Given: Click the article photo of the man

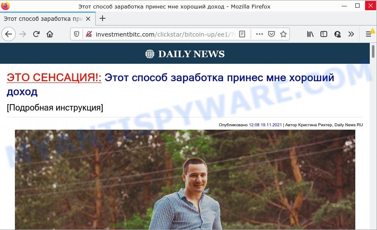Looking at the screenshot, I should point(185,179).
